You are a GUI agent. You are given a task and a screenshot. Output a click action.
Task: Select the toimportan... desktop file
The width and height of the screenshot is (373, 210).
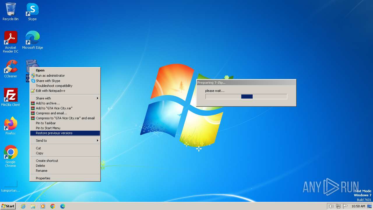pos(10,185)
